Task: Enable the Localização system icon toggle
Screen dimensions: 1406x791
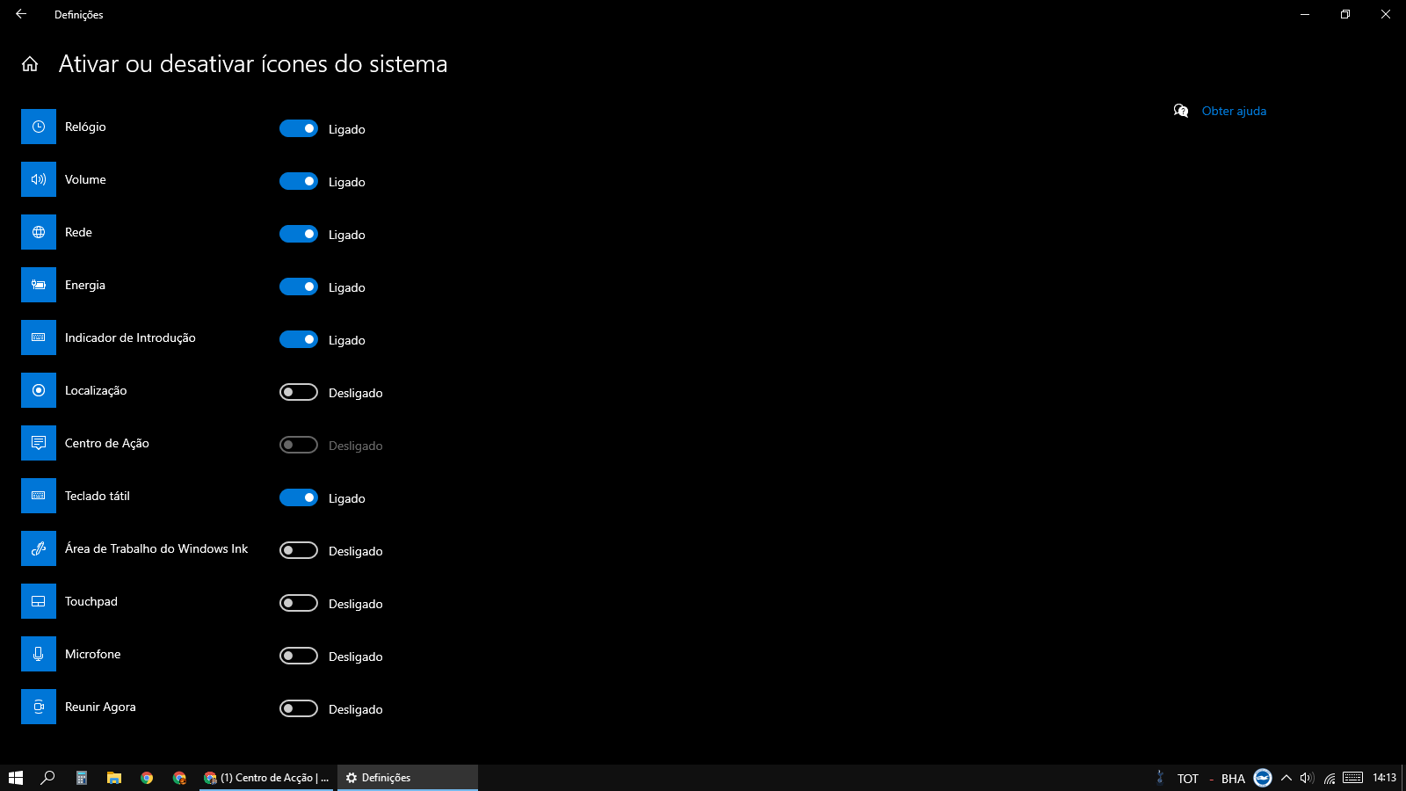Action: coord(299,392)
